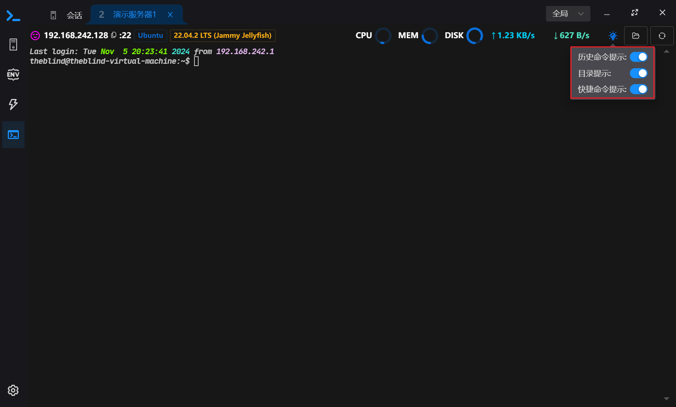
Task: Toggle 快捷命令提示 switch
Action: [x=639, y=89]
